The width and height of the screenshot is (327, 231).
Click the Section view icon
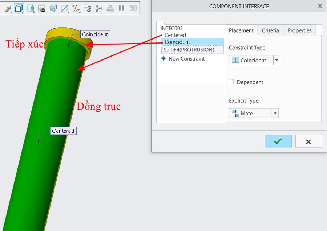click(x=64, y=8)
